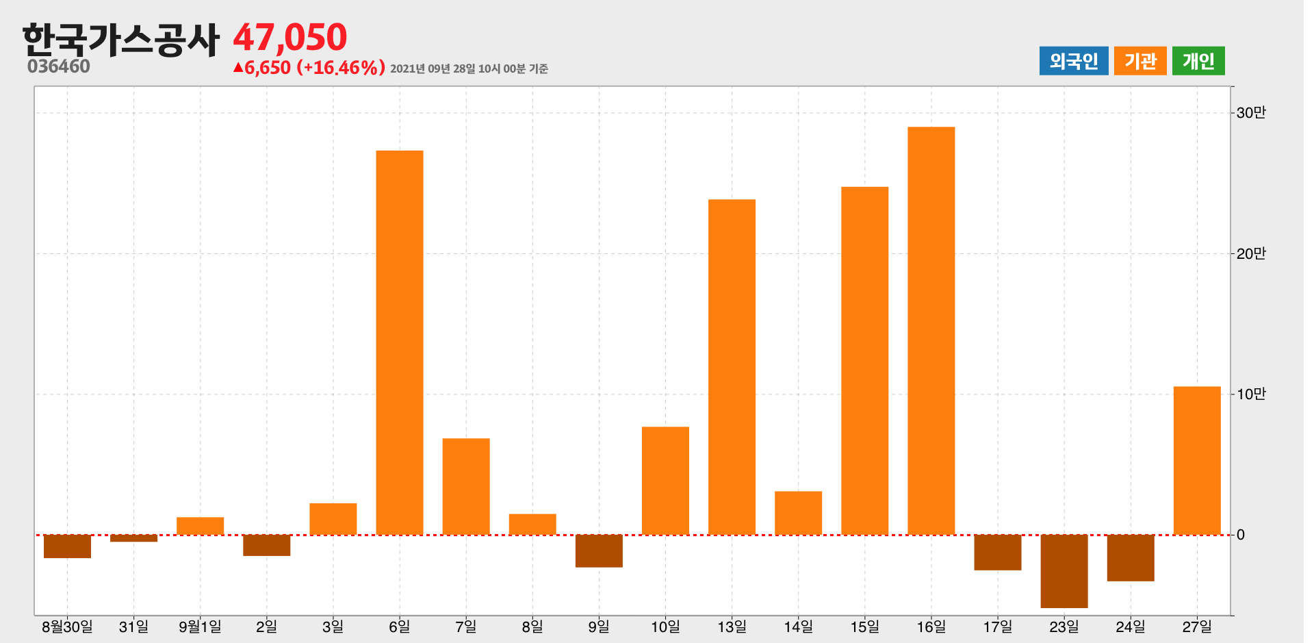Click the 13일 x-axis label
This screenshot has width=1314, height=643.
tap(732, 627)
